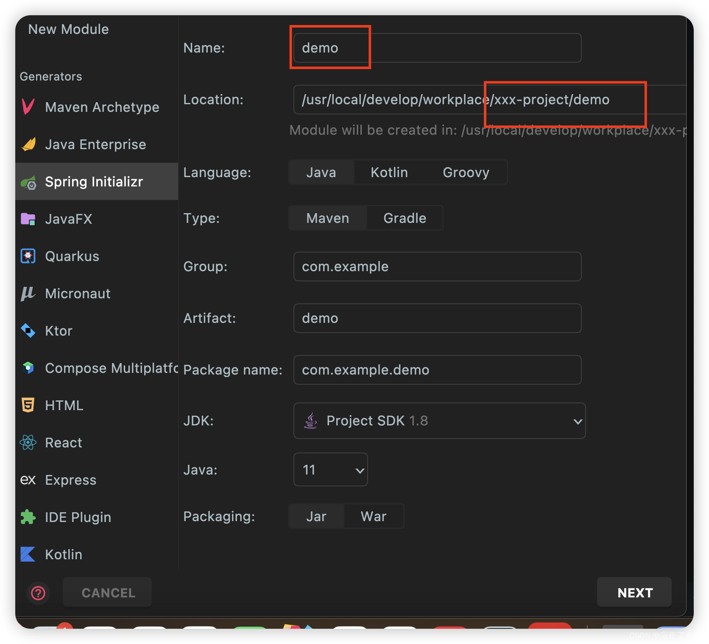Switch language to Kotlin
The image size is (709, 644).
click(x=389, y=172)
